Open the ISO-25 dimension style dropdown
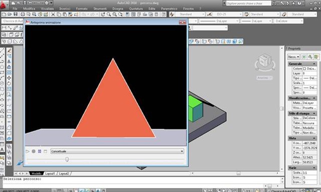The width and height of the screenshot is (321, 192). point(228,14)
